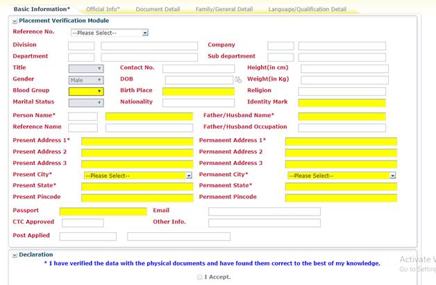This screenshot has width=436, height=285.
Task: Focus the DOB date field
Action: pyautogui.click(x=199, y=80)
